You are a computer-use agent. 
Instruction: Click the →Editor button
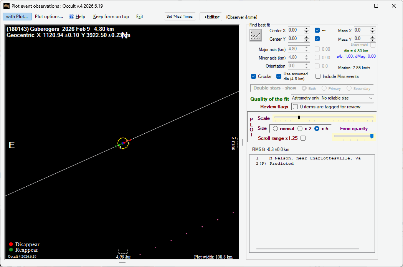coord(210,17)
